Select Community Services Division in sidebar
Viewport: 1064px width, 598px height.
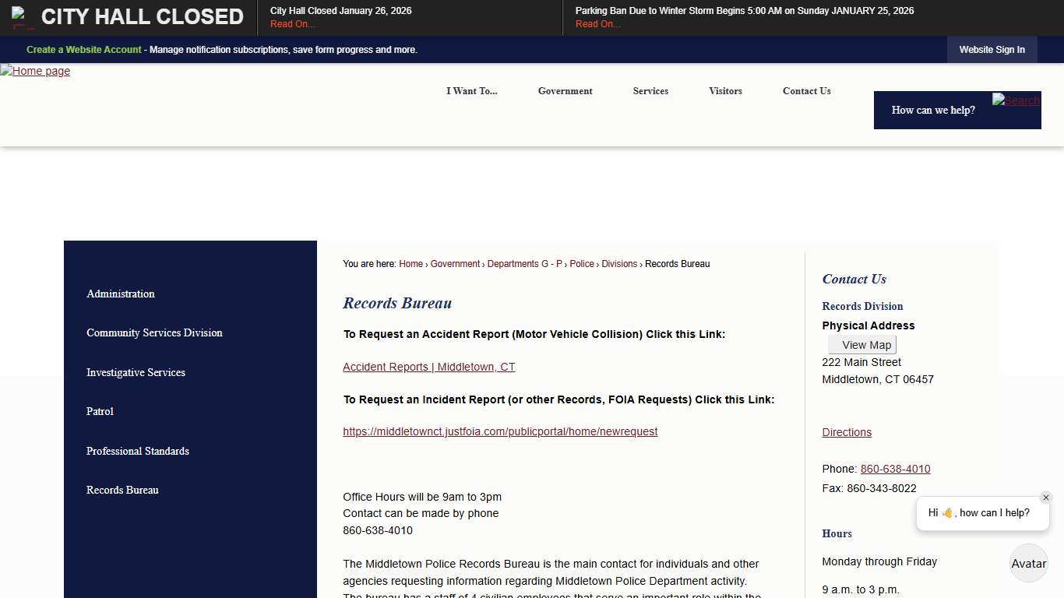(154, 332)
